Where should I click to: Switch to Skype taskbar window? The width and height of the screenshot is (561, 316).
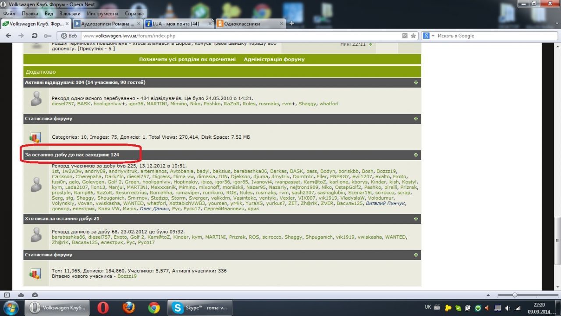200,308
